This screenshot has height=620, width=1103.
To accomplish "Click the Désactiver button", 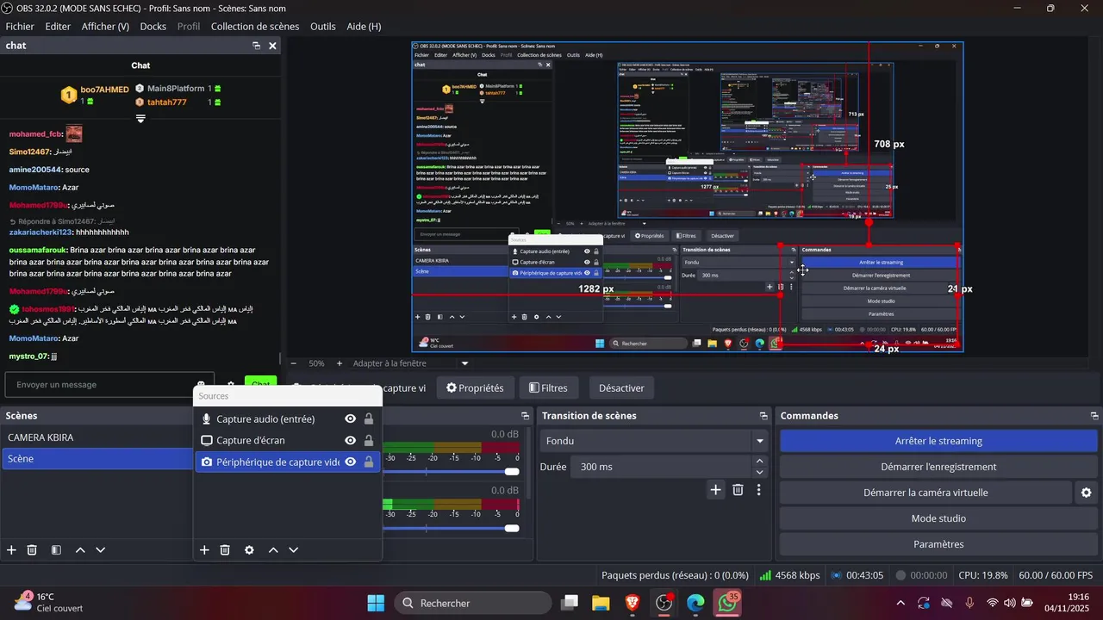I will [621, 387].
